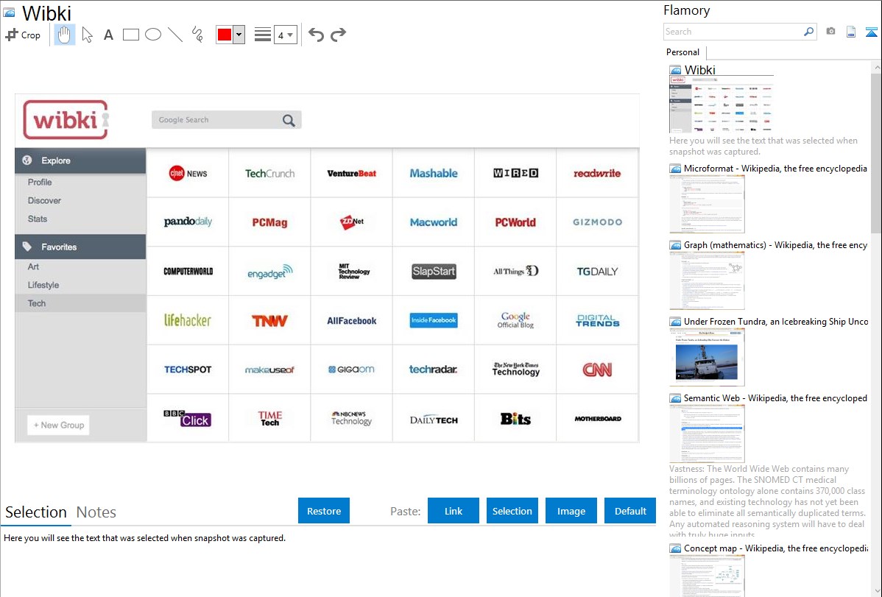882x597 pixels.
Task: Select the Crop tool
Action: pos(23,35)
